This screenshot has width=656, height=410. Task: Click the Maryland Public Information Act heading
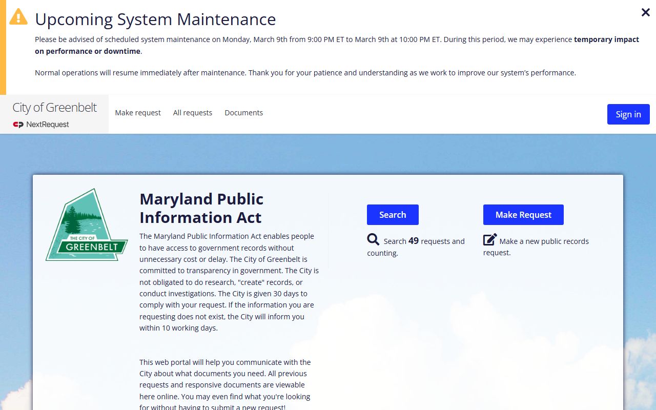pos(201,208)
